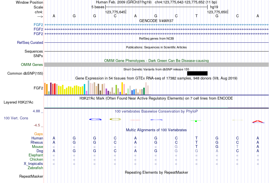
Task: Click the FGF2 label beside the GTEx chart
Action: tap(38, 88)
